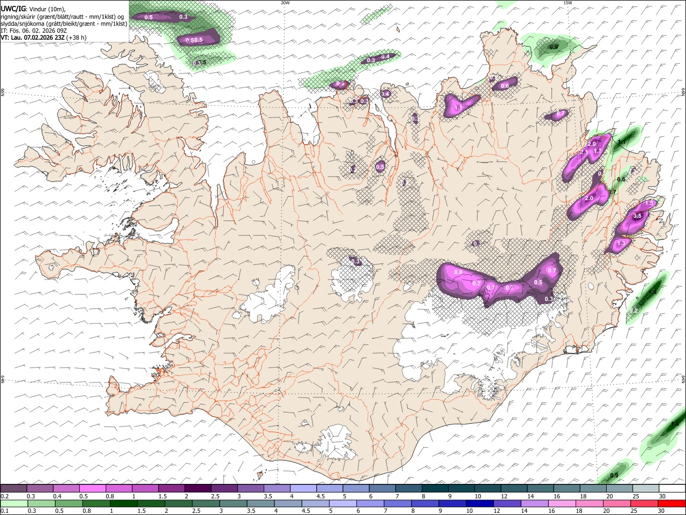Pick the bright red swatch ending the rain scale
Viewport: 686px width, 515px height.
pos(672,504)
